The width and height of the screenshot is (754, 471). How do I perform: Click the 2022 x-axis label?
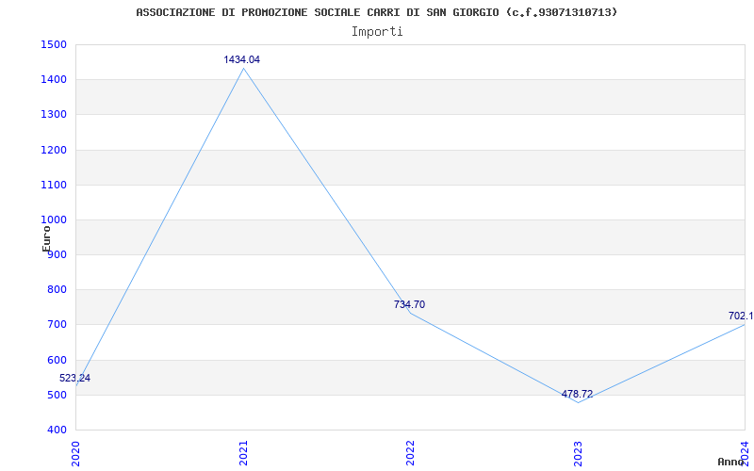(410, 452)
